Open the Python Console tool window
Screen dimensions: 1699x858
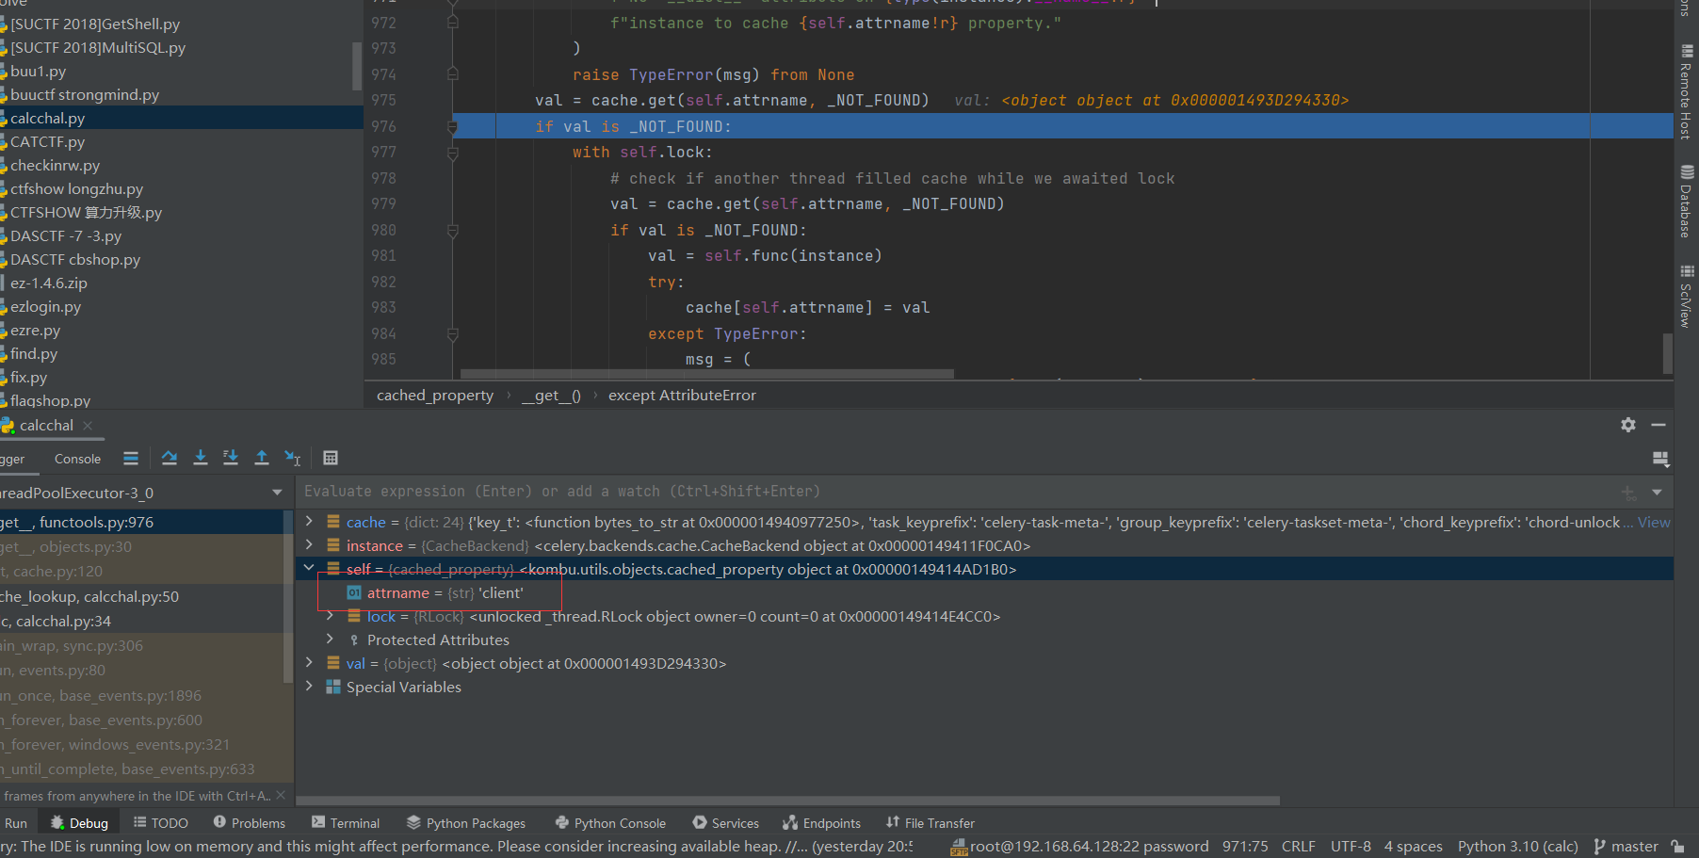click(609, 822)
